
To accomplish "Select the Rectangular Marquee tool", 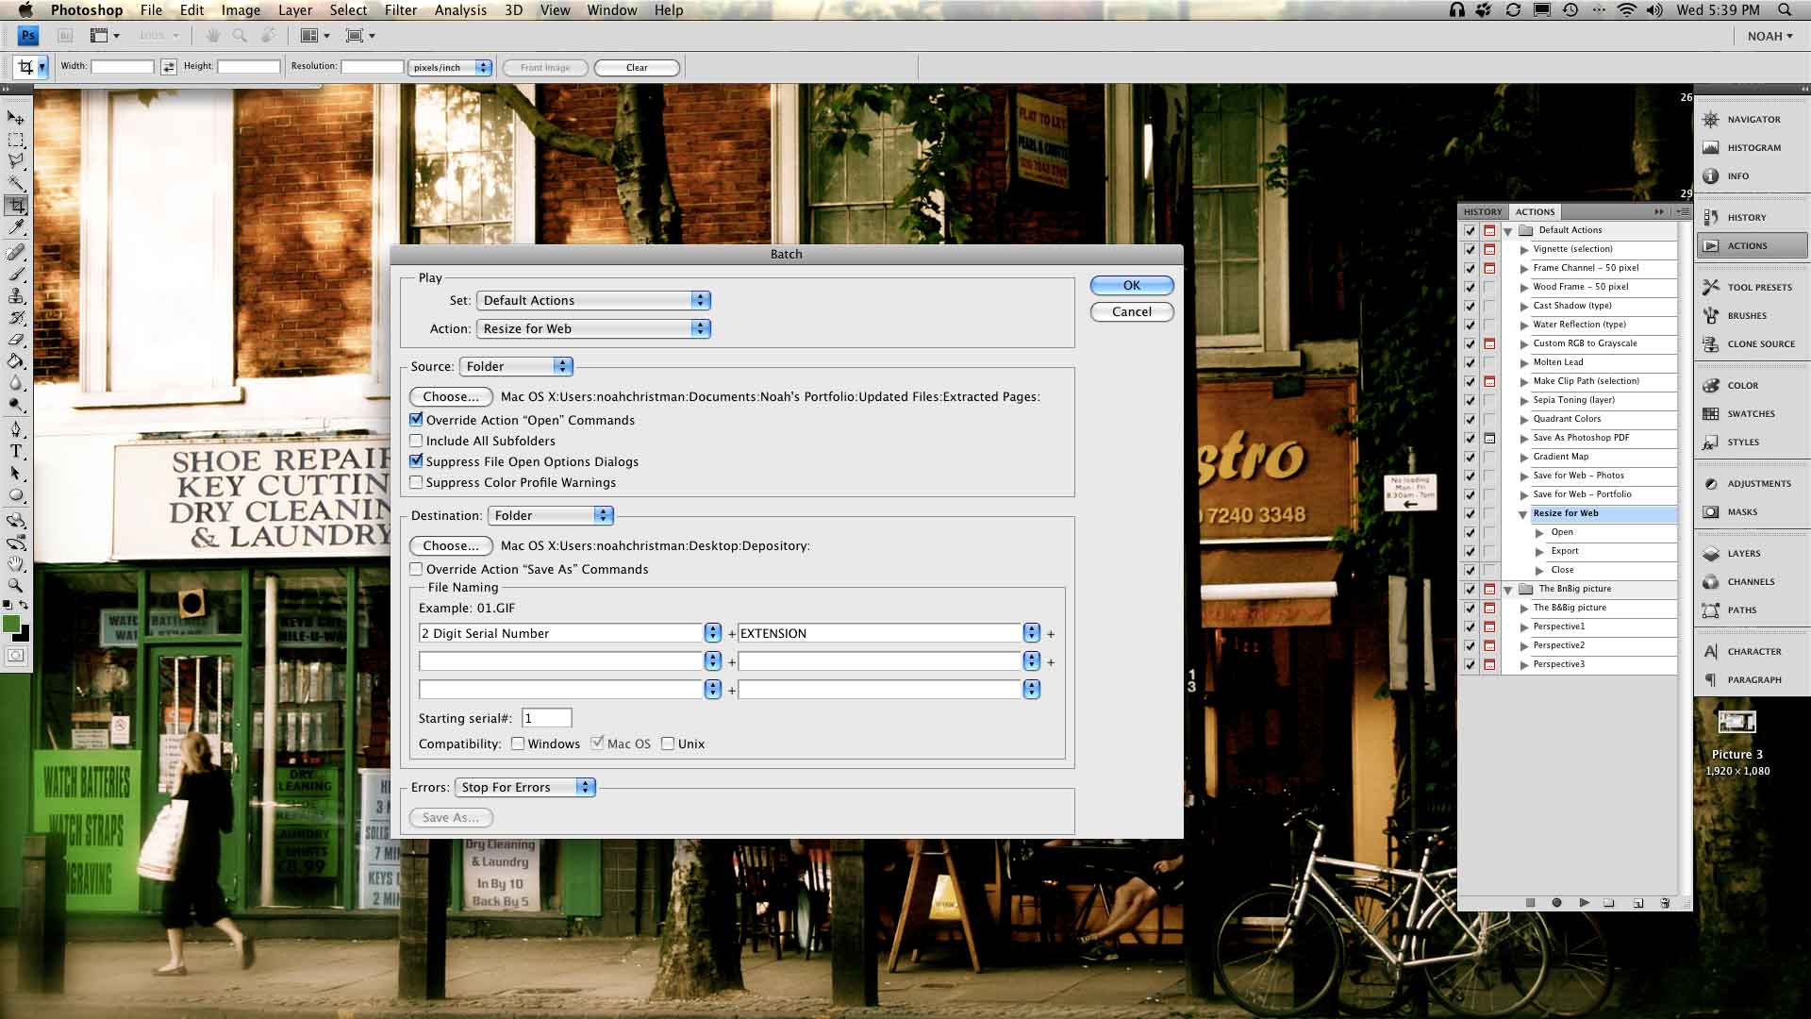I will [16, 140].
